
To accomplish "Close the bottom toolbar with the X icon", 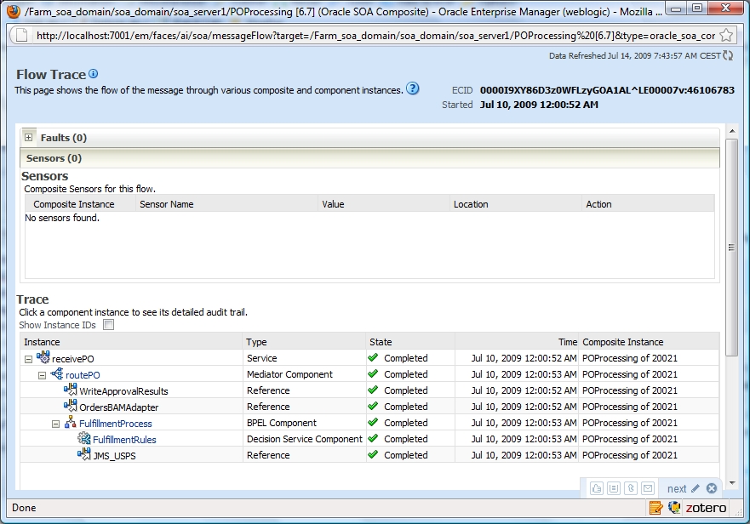I will [x=712, y=488].
